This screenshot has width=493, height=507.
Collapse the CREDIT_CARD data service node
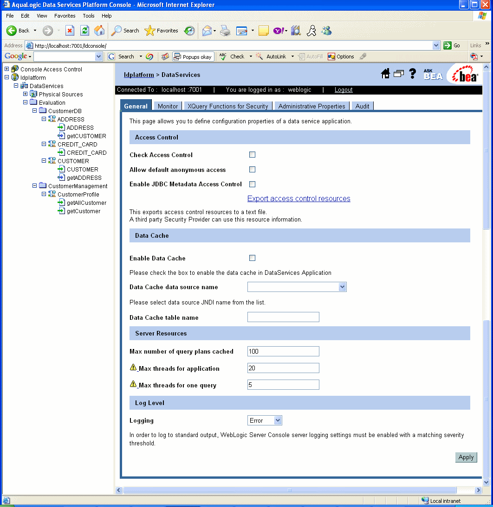(44, 144)
